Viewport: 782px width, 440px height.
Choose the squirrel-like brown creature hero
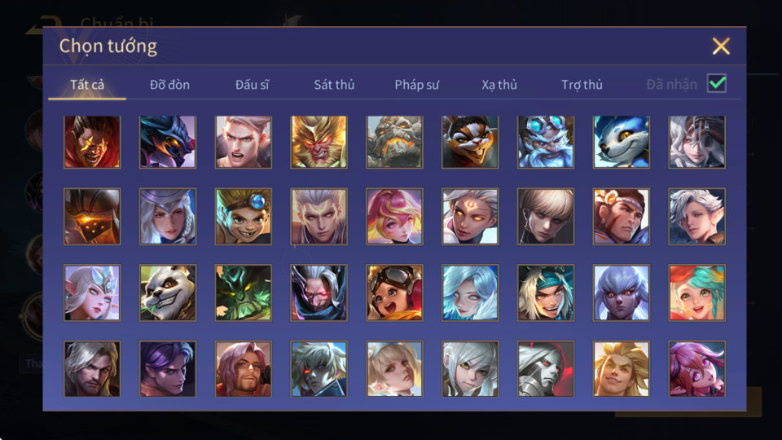point(470,142)
